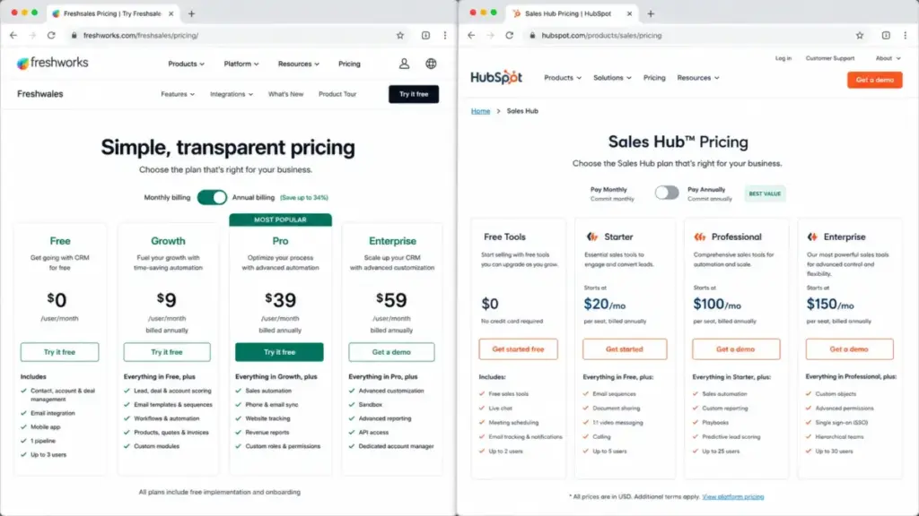Click the Freshworks logo
Viewport: 919px width, 516px height.
coord(53,64)
